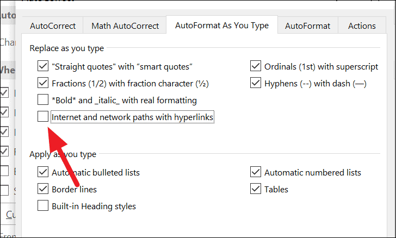Disable the Border lines checkbox
The width and height of the screenshot is (396, 238).
pos(44,189)
